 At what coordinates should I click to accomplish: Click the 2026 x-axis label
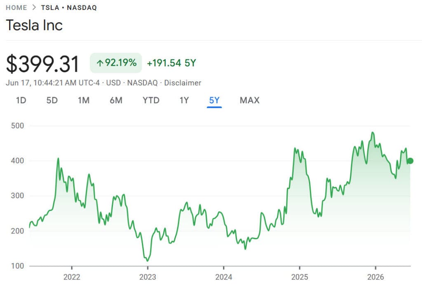click(x=376, y=277)
